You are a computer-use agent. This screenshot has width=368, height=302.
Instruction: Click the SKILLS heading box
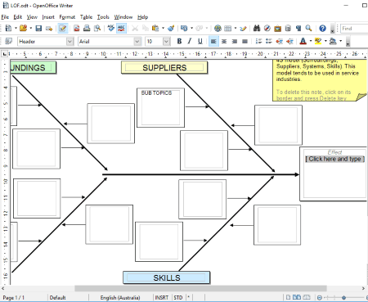pos(167,277)
